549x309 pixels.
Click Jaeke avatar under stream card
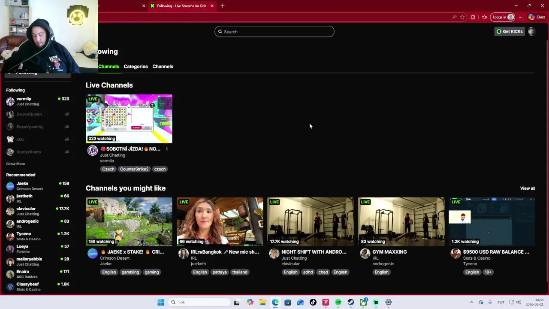point(93,253)
